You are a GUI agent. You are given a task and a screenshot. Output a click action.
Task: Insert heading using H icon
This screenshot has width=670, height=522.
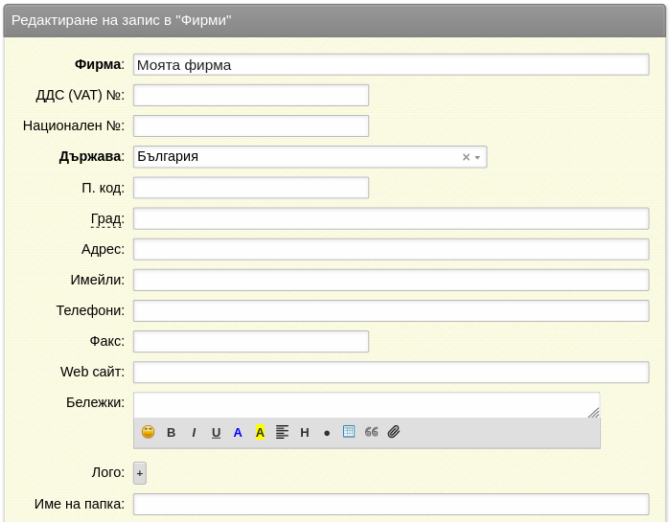[x=305, y=432]
